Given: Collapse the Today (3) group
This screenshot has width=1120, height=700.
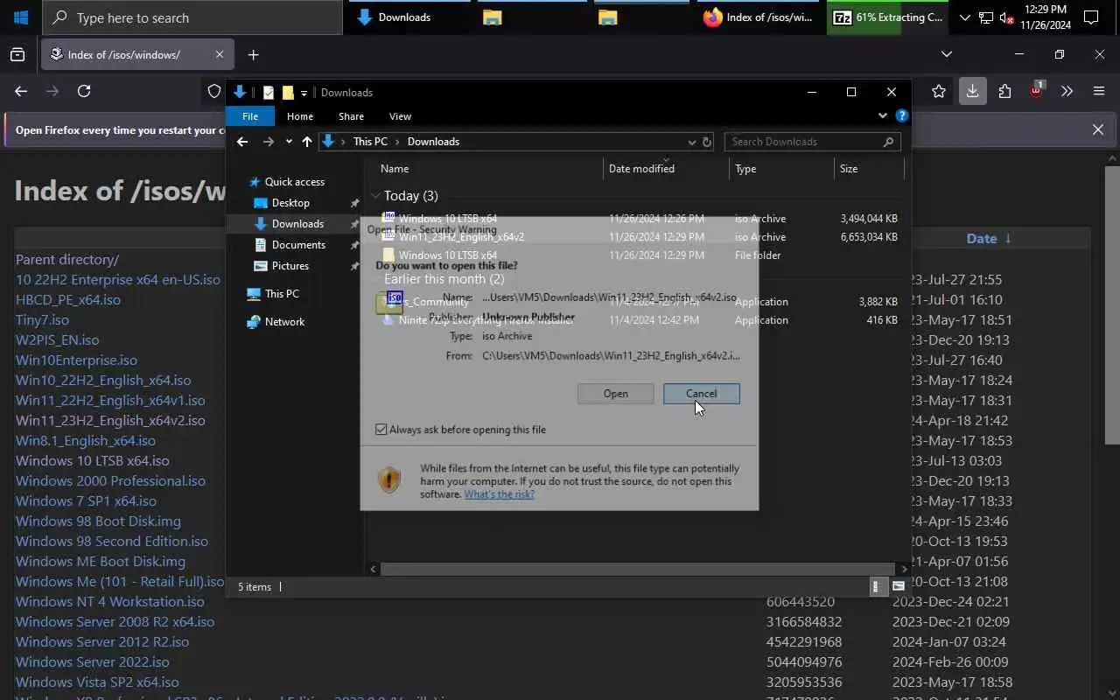Looking at the screenshot, I should point(375,196).
